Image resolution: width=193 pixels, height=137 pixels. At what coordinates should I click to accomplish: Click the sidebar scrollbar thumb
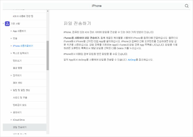(x=48, y=55)
